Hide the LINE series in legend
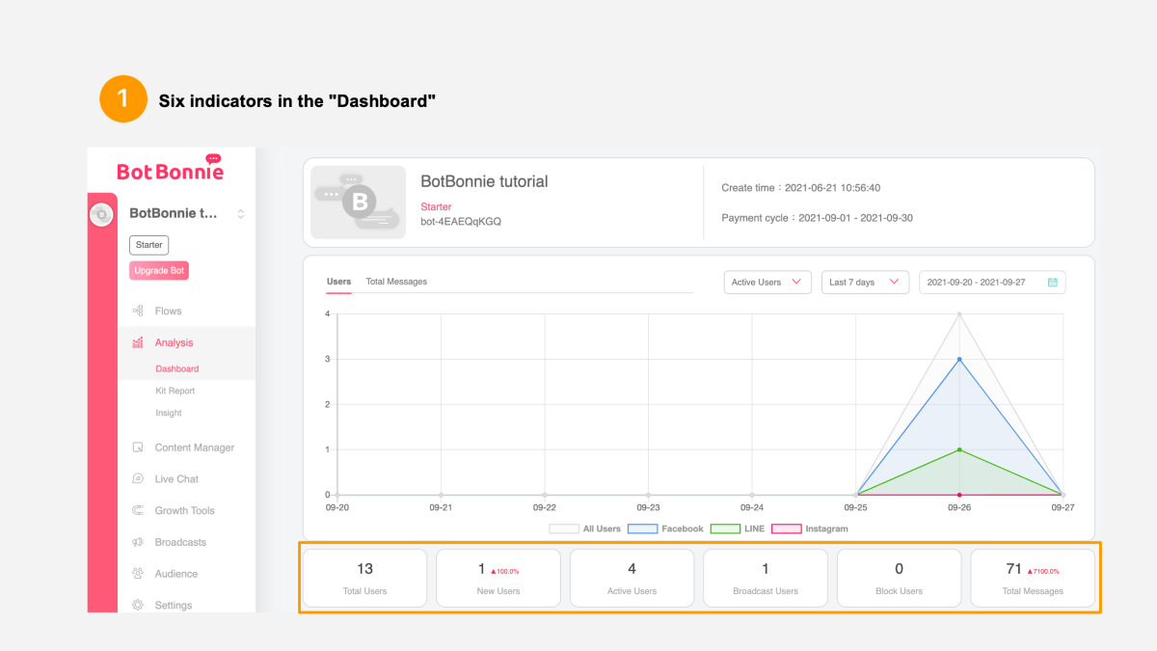This screenshot has width=1157, height=651. tap(724, 529)
